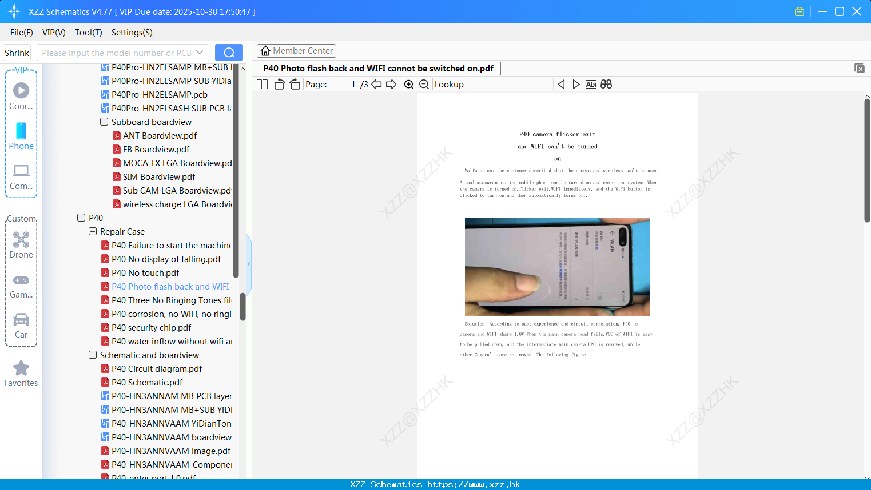Collapse the Repair Case folder
871x490 pixels.
click(x=93, y=231)
